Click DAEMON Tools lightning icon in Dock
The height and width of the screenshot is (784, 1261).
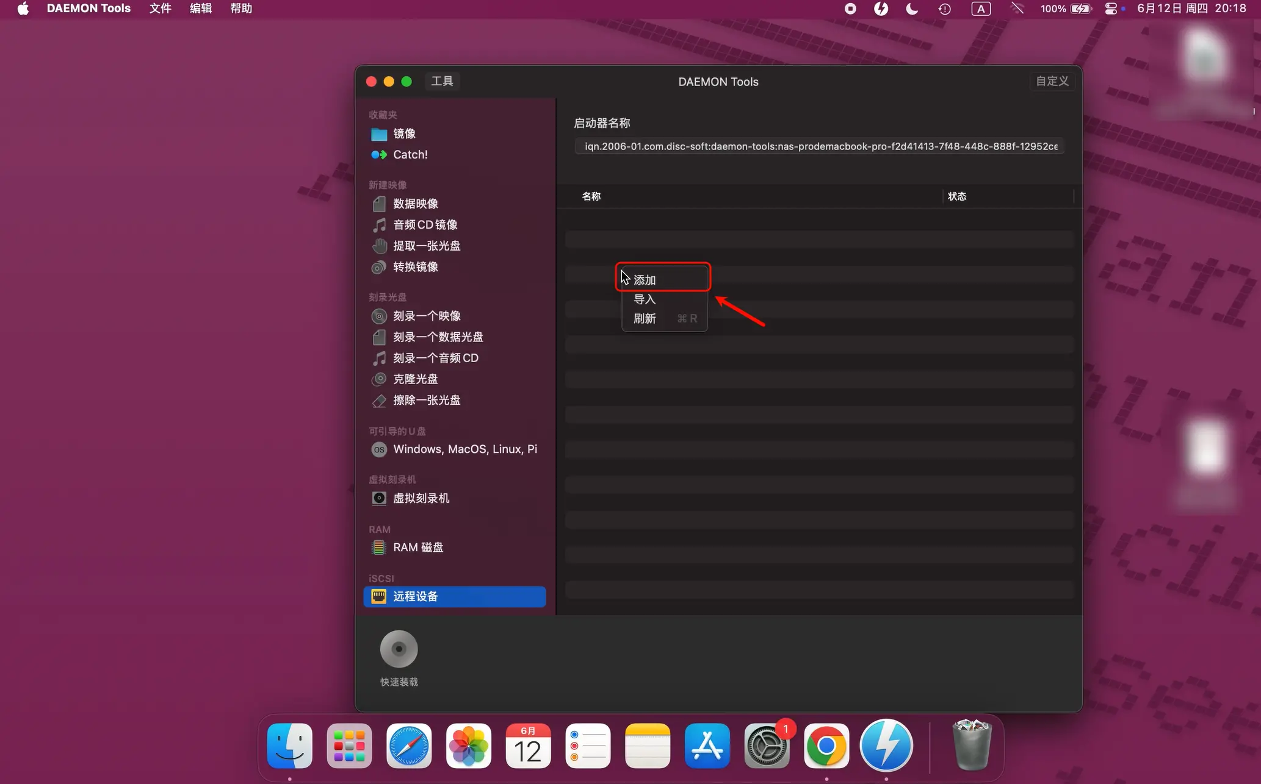tap(886, 746)
